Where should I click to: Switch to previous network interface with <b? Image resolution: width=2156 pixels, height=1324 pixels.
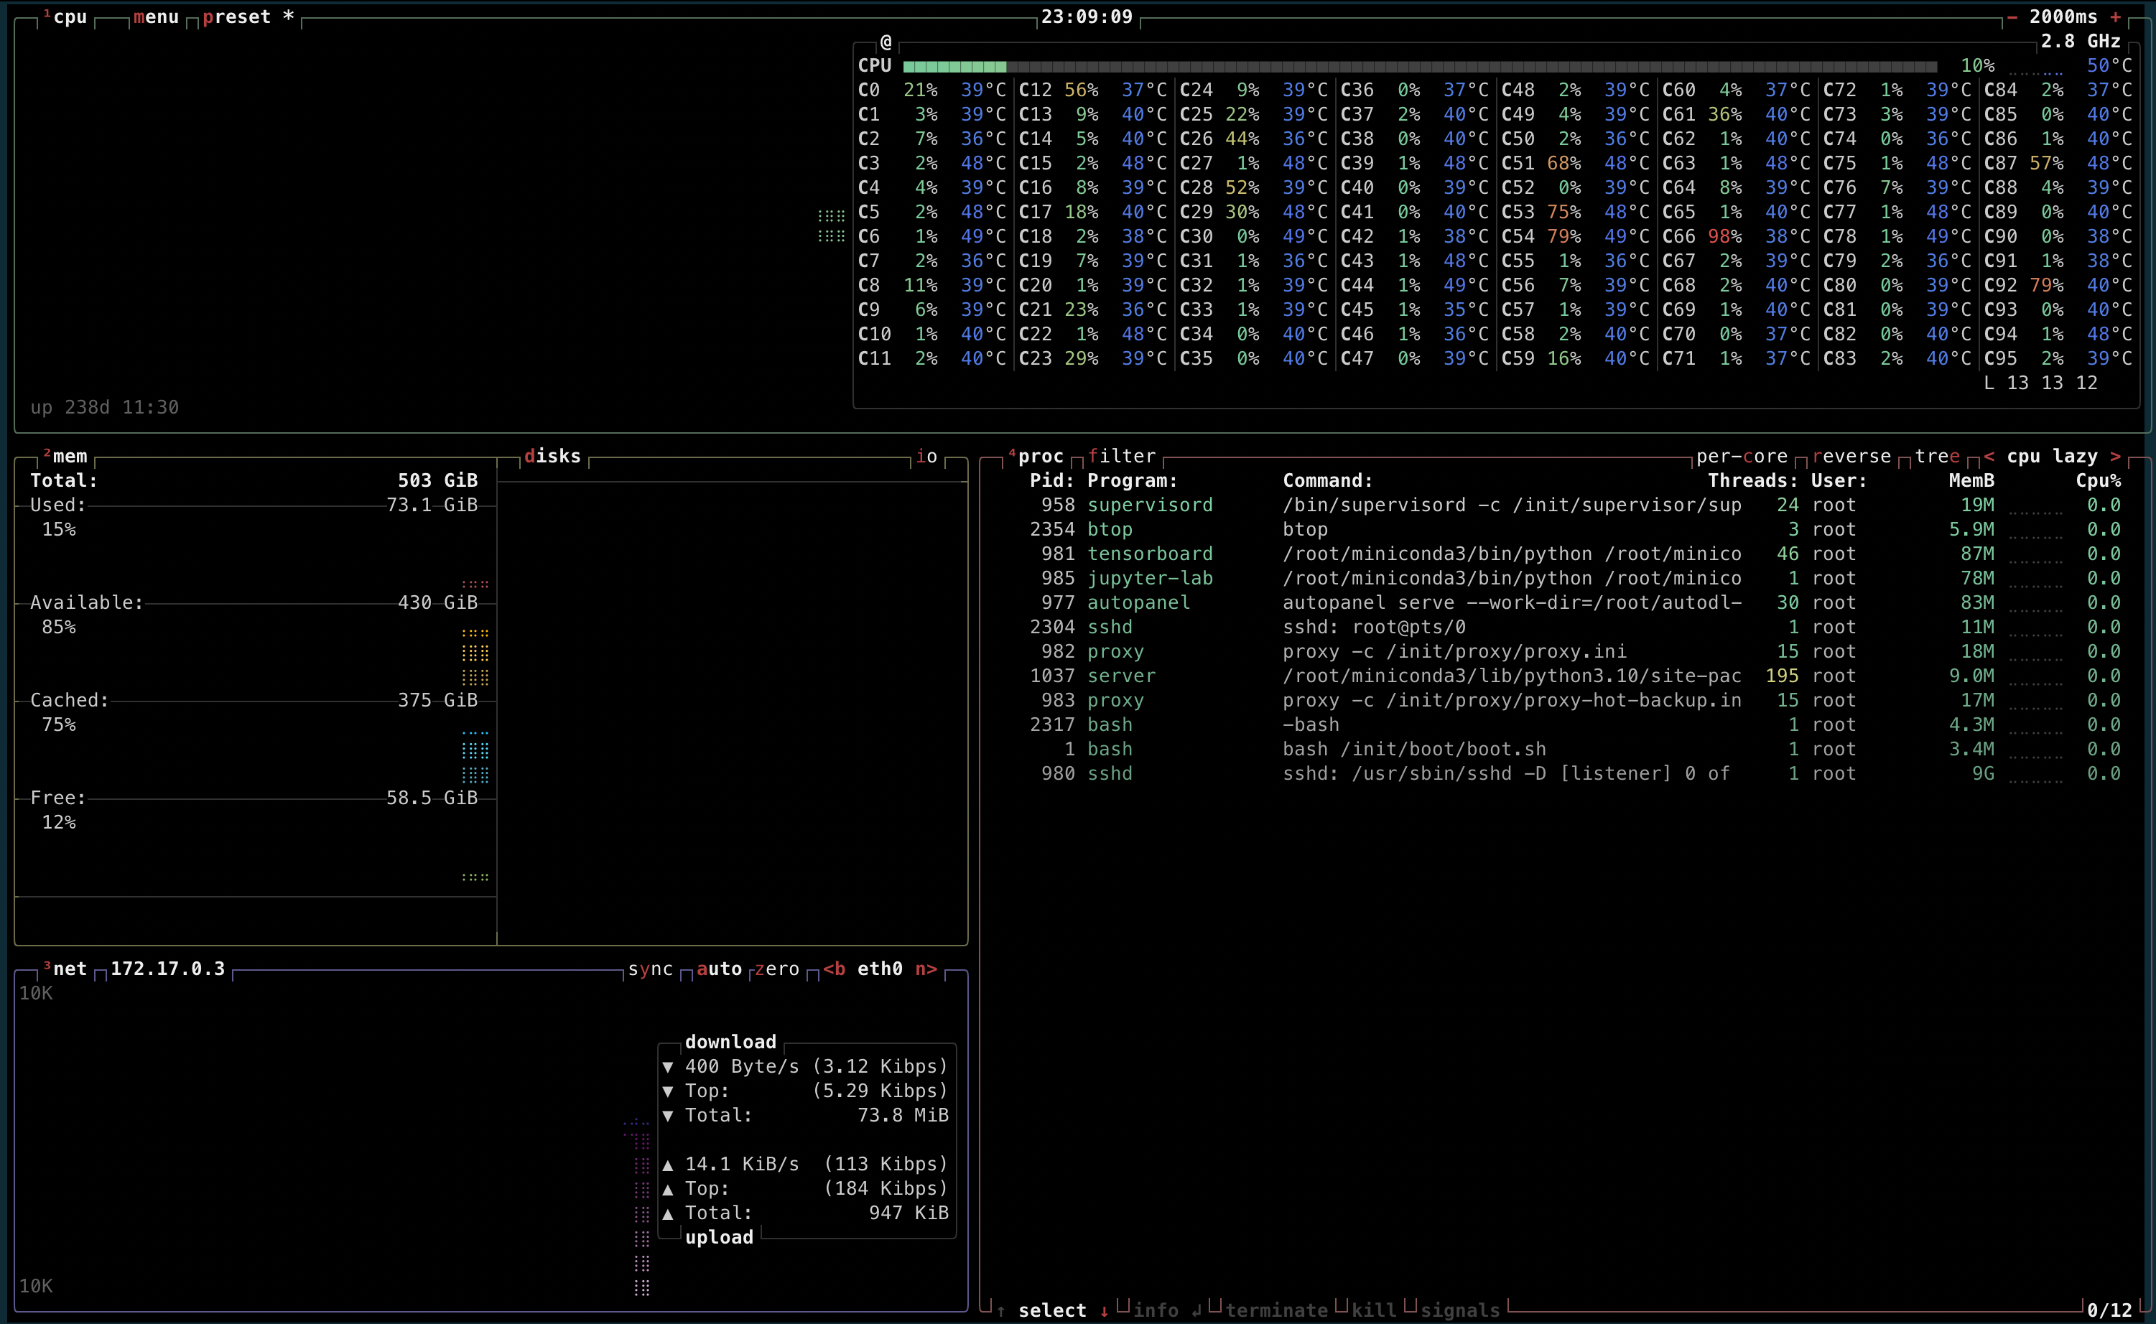coord(834,969)
